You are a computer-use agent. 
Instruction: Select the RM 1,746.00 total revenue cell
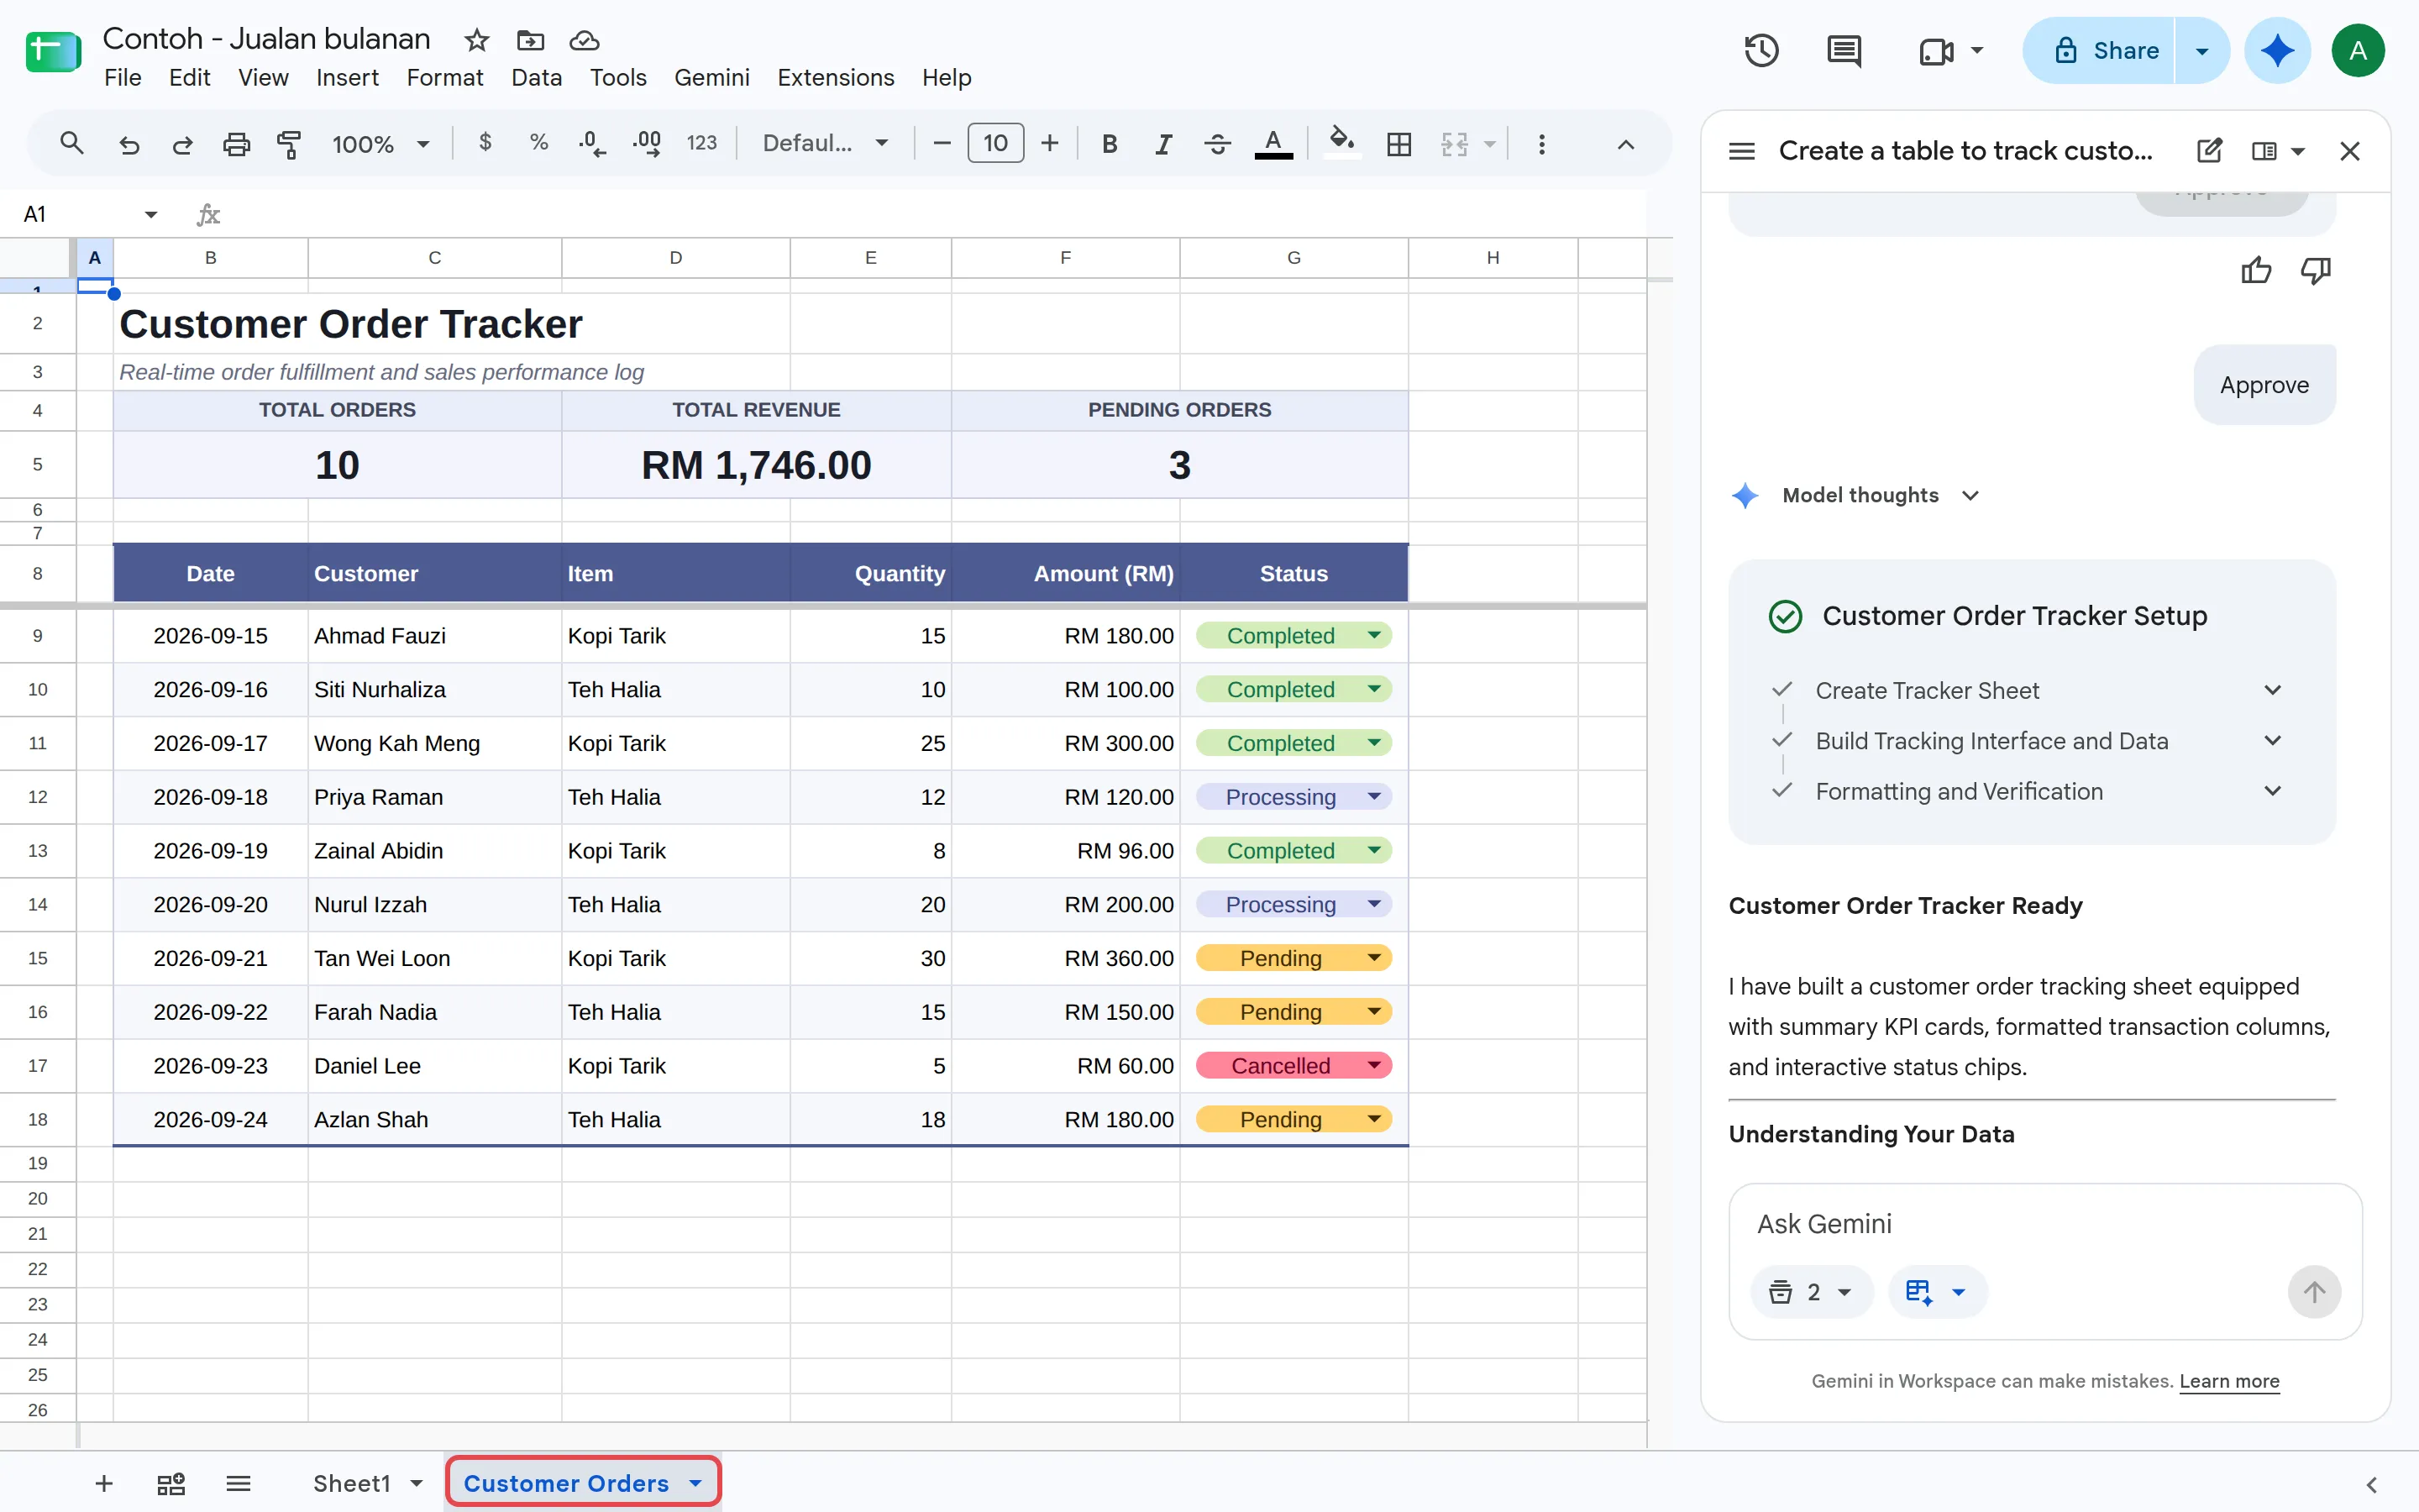point(756,465)
